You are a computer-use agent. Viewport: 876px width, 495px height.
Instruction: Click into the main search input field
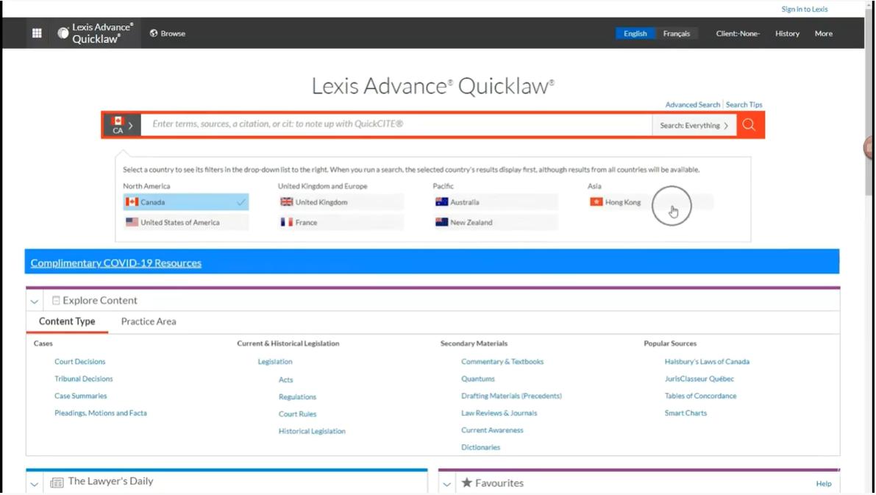coord(396,124)
